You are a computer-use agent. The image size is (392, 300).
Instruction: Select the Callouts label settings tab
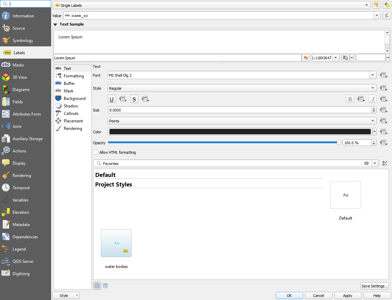click(x=73, y=113)
